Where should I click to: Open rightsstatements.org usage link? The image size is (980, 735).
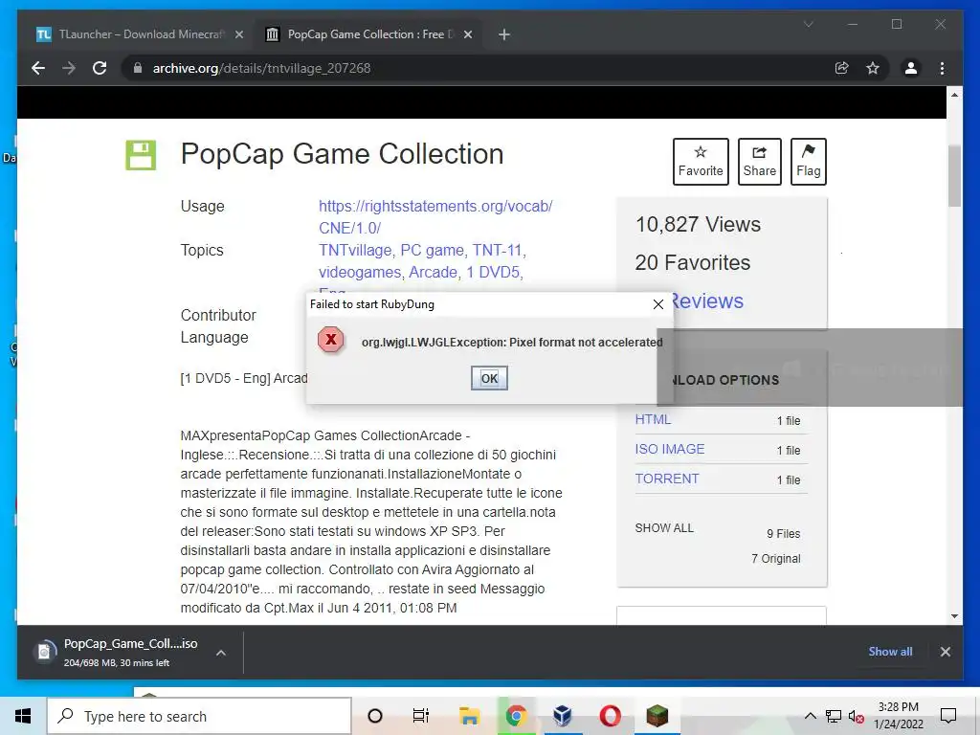435,217
